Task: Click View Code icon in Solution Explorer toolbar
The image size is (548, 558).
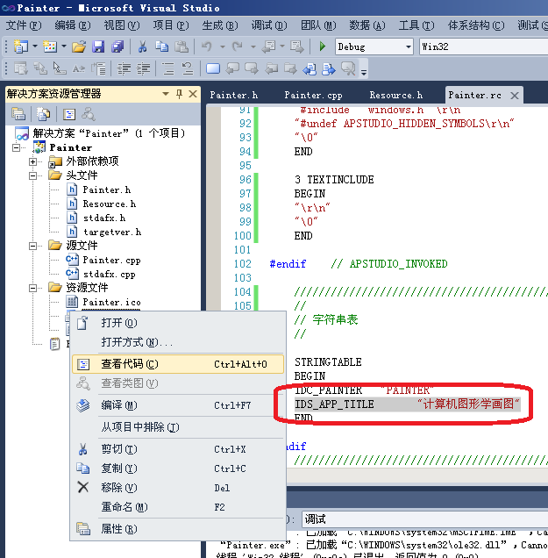Action: pos(69,114)
